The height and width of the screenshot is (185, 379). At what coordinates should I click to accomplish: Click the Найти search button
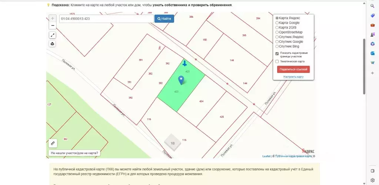point(164,18)
